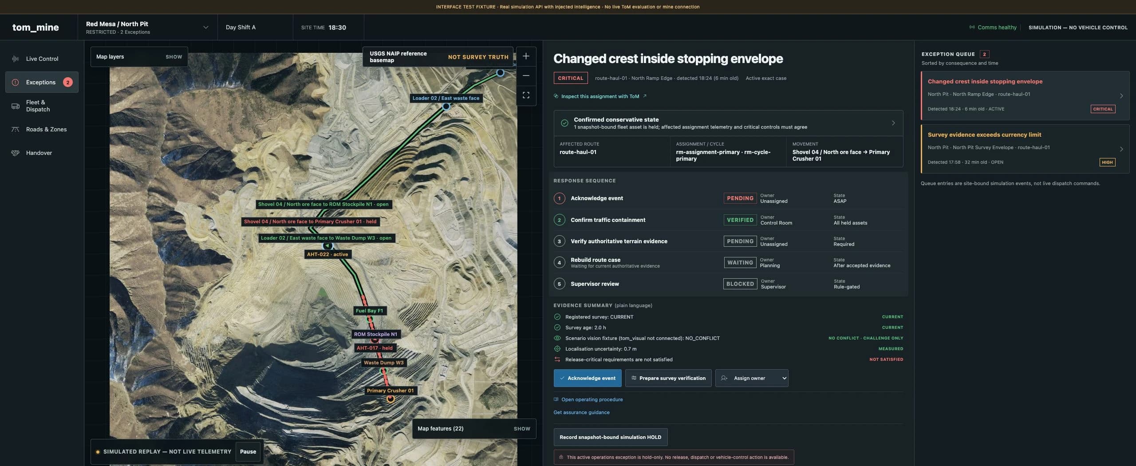Click the Exception Queue count badge
The width and height of the screenshot is (1136, 466).
[984, 54]
